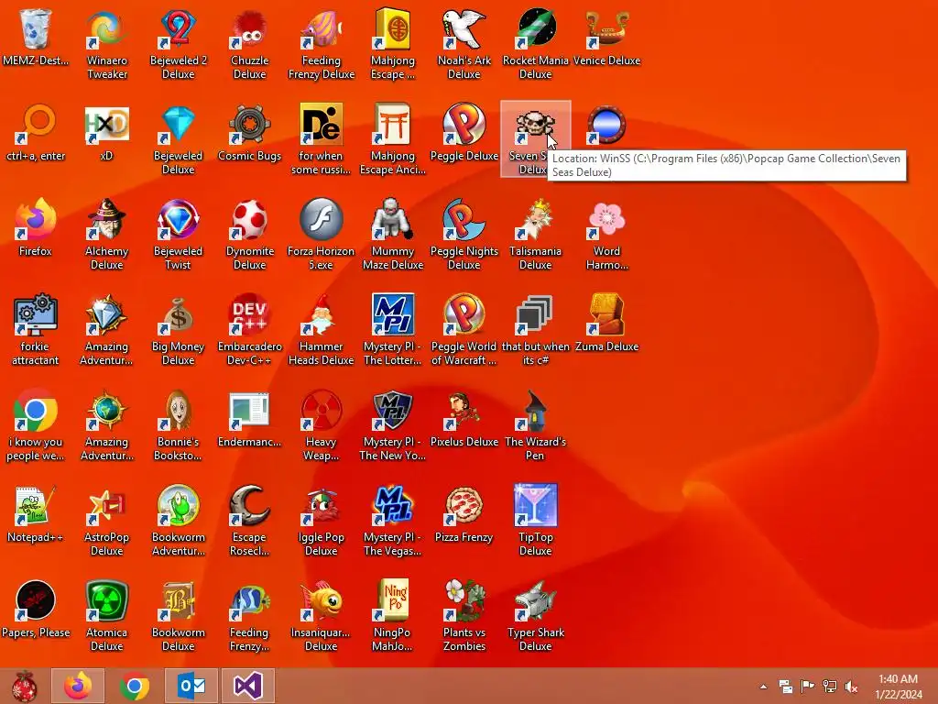Select the Mahjong Escape Anci... icon

click(x=392, y=124)
